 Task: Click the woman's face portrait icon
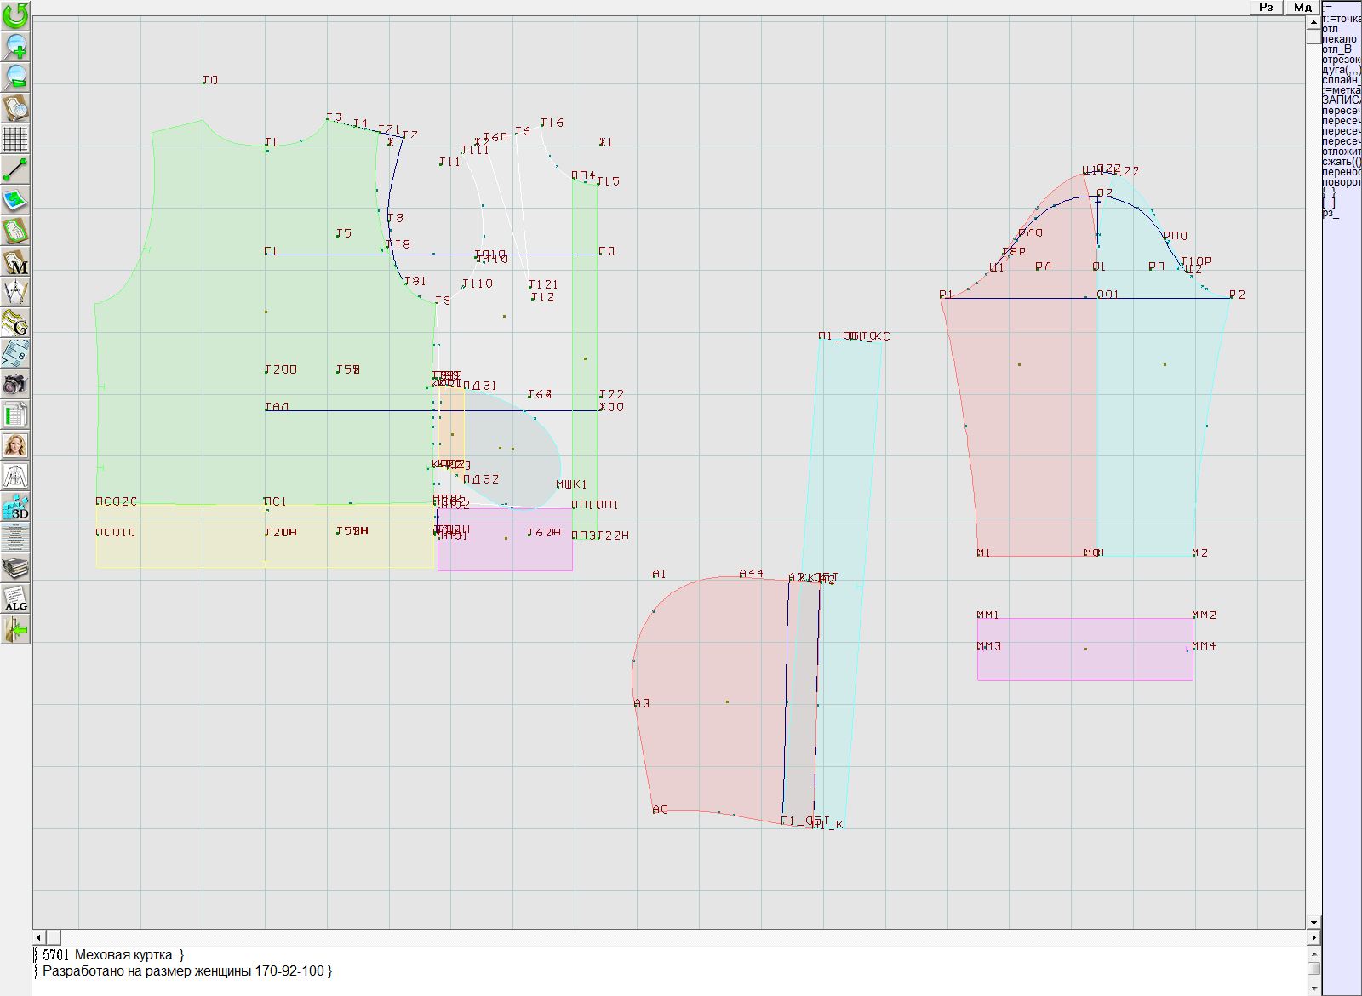(x=15, y=445)
